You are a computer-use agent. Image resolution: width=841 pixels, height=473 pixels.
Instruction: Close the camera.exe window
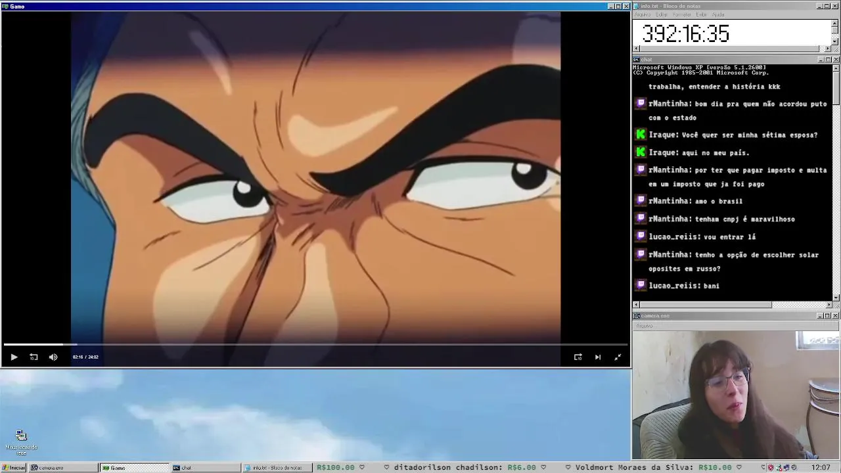tap(836, 315)
